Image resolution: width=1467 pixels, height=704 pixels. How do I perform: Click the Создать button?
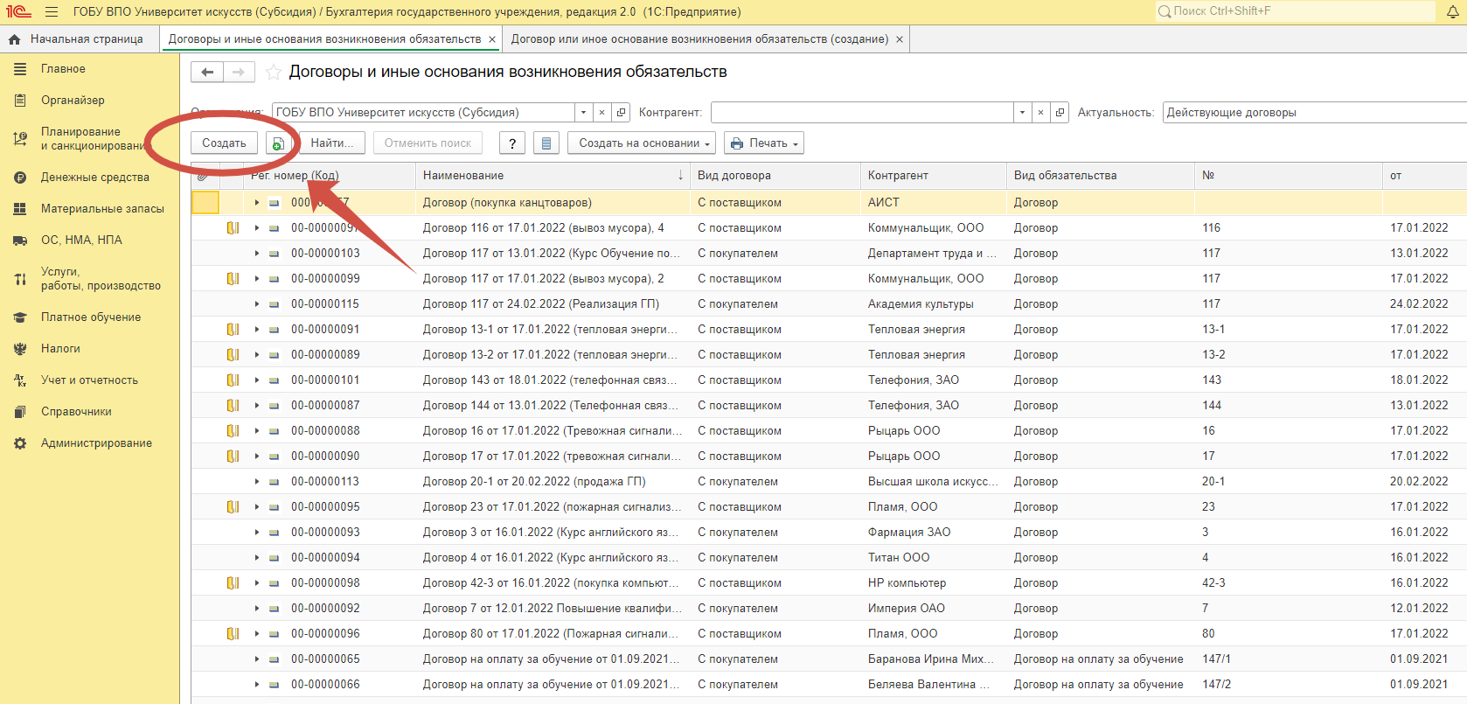point(224,143)
